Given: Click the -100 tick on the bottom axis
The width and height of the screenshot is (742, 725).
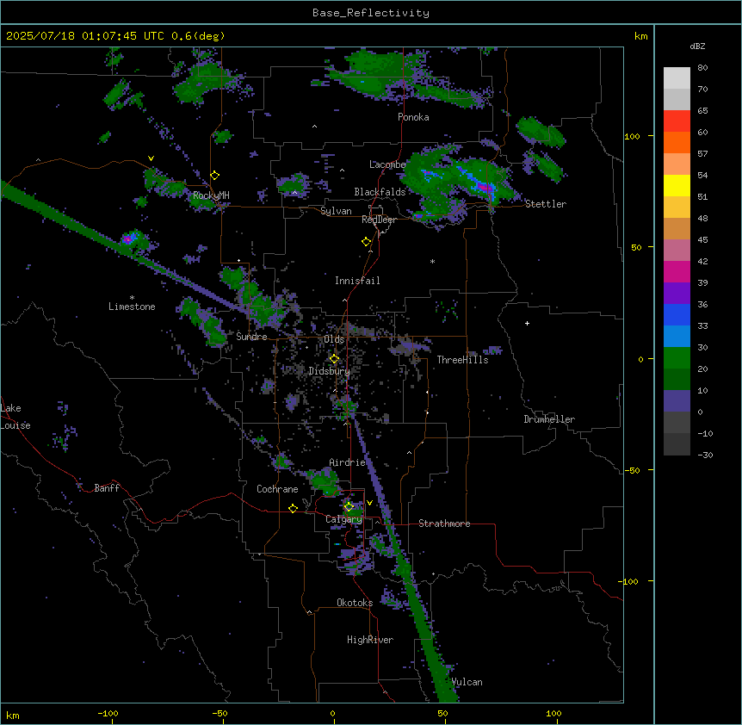Looking at the screenshot, I should point(108,713).
